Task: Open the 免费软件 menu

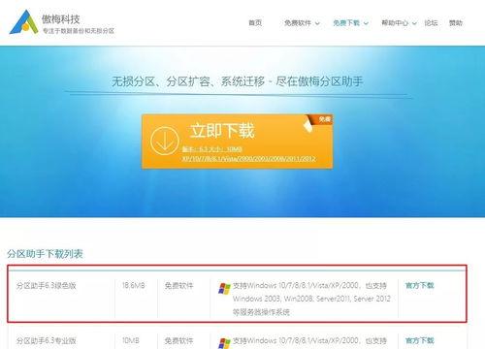Action: 298,23
